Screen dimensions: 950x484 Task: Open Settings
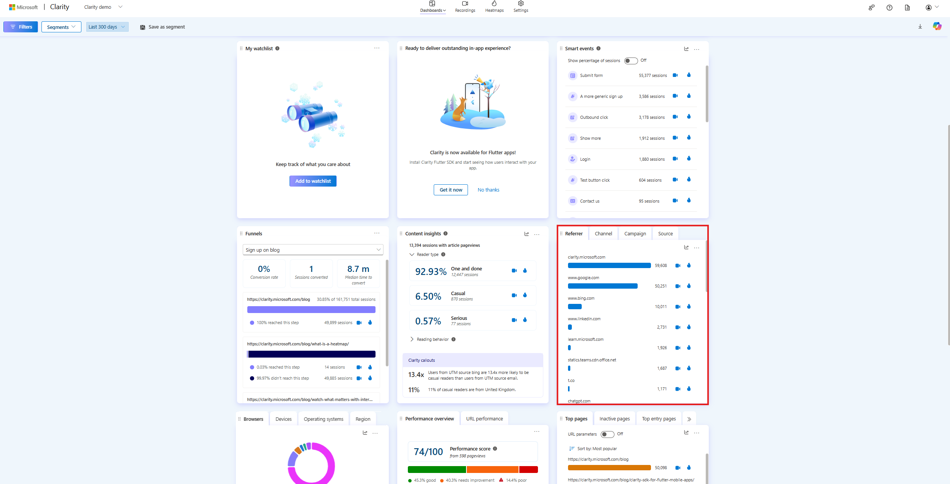(521, 7)
